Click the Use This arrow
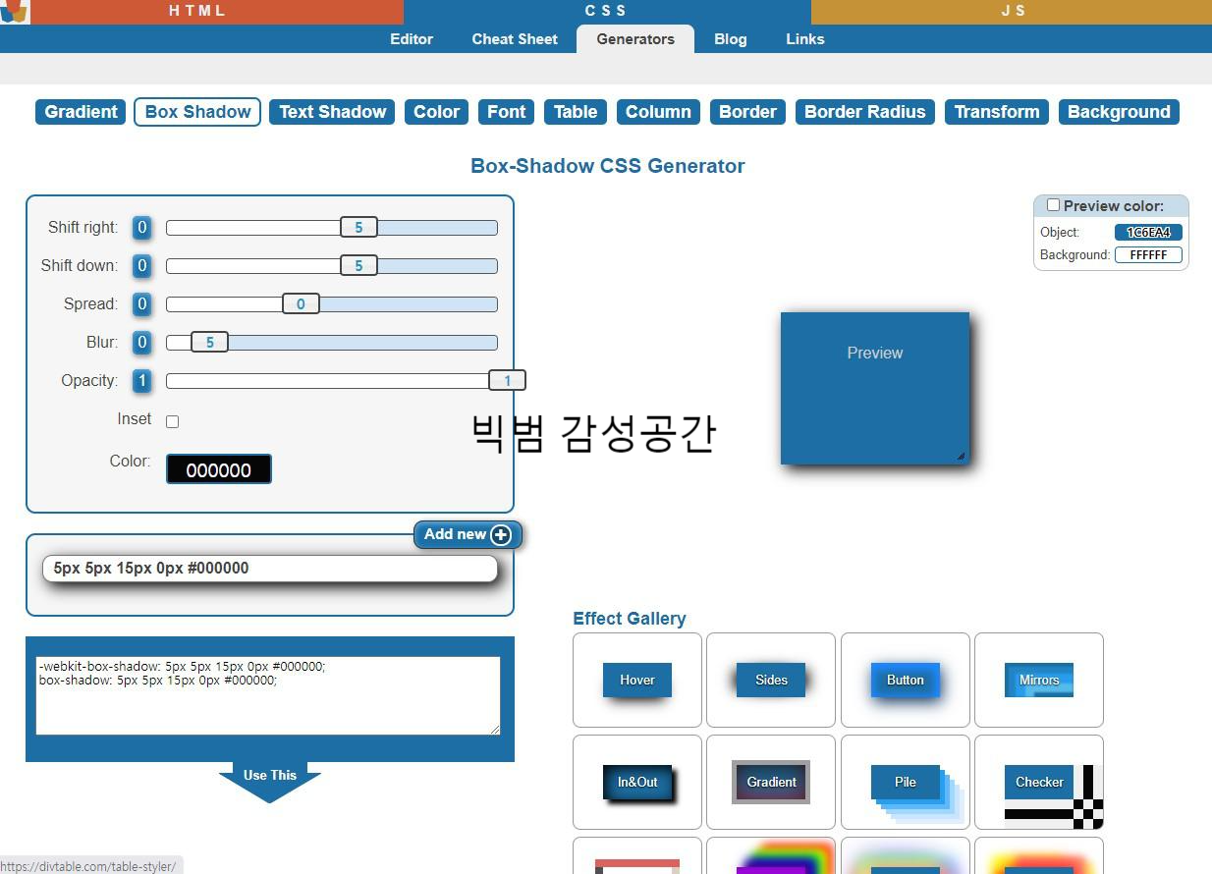 click(270, 782)
